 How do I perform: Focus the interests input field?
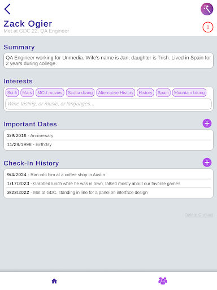(x=108, y=104)
